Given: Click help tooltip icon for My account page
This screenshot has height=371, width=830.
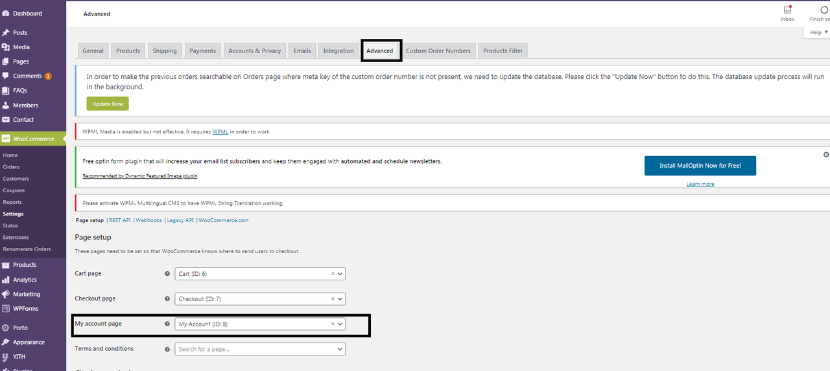Looking at the screenshot, I should tap(167, 324).
